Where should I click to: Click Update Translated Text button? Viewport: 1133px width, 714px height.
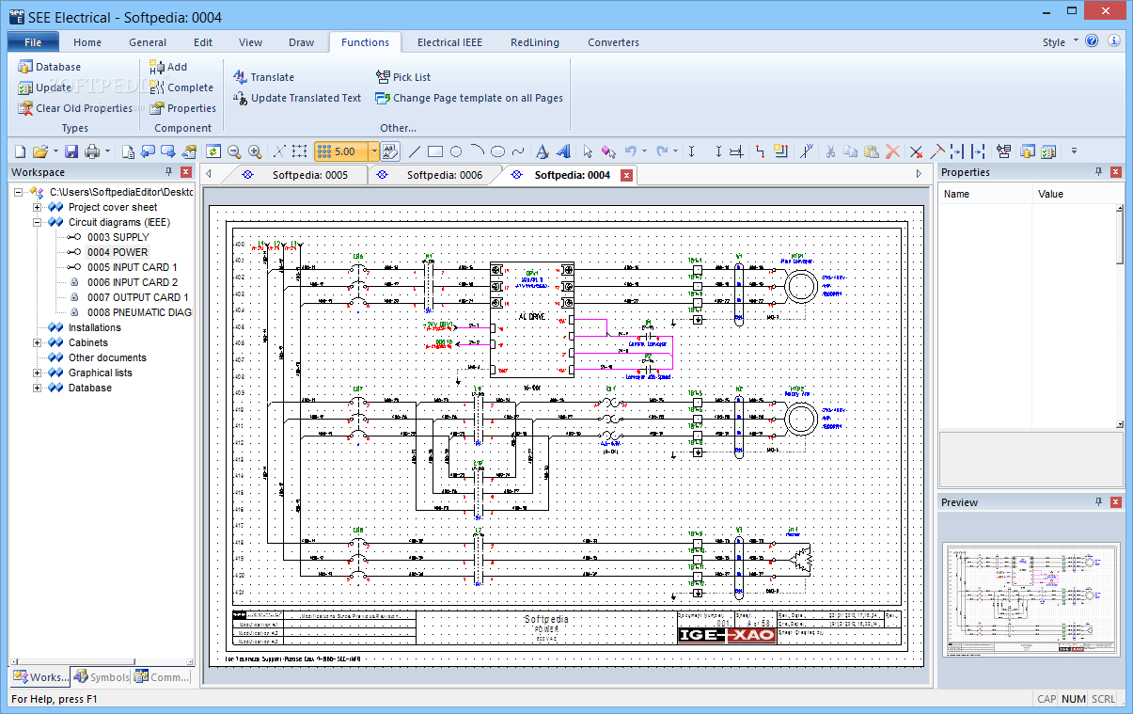pos(297,98)
